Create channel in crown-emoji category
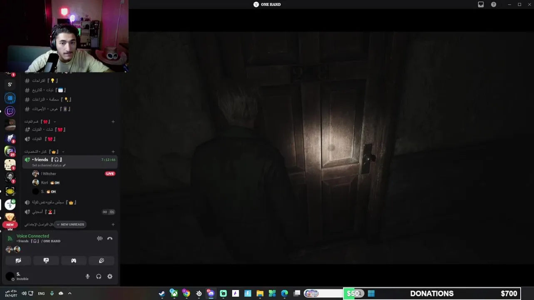This screenshot has width=534, height=300. (x=113, y=152)
